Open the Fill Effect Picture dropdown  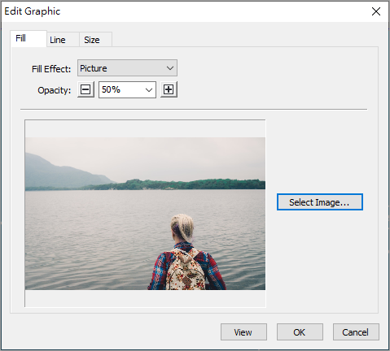[127, 68]
